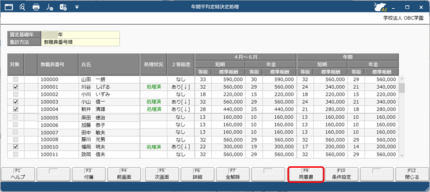Close the screen with F12 閉じる
Image resolution: width=430 pixels, height=192 pixels.
(412, 174)
